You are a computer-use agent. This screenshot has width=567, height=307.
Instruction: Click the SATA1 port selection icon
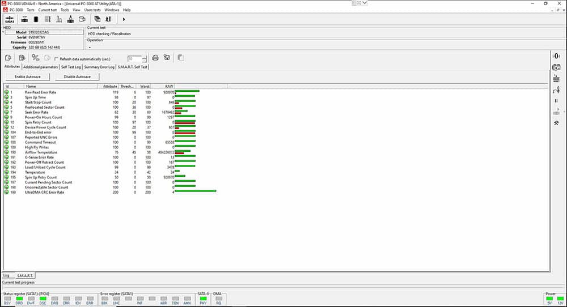coord(10,19)
